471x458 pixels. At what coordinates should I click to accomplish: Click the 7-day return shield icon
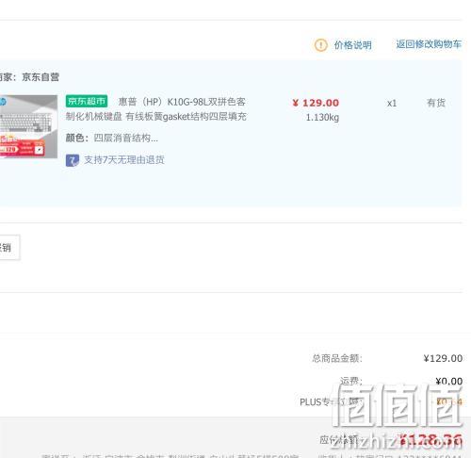point(73,160)
